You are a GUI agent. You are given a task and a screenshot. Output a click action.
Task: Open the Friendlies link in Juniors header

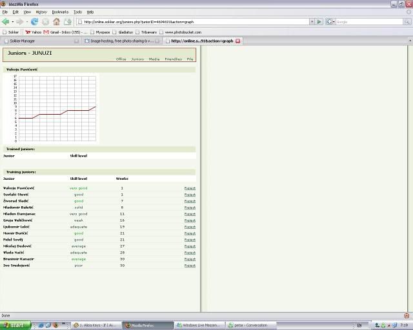coord(173,59)
